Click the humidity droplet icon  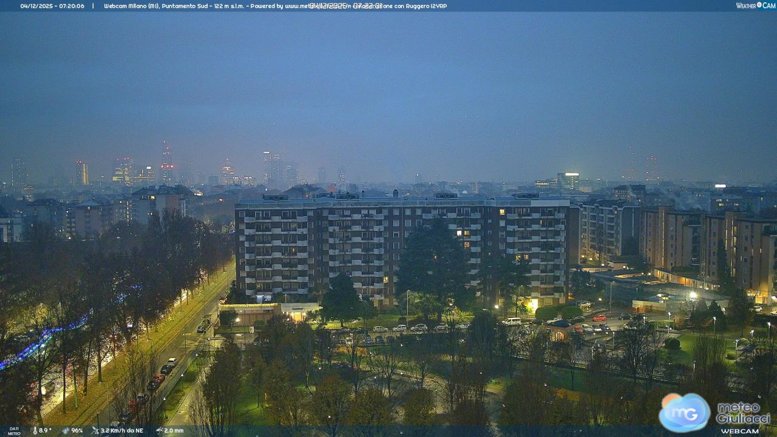click(x=66, y=430)
